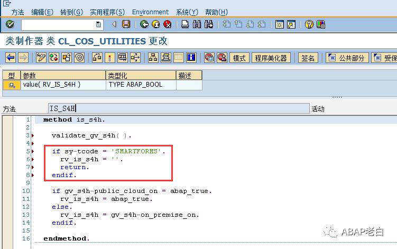Click the Find binoculars icon

197,24
